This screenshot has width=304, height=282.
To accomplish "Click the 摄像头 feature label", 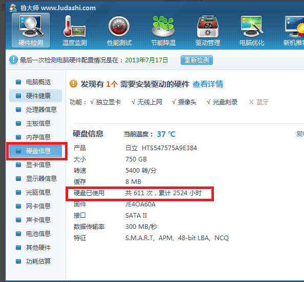I will click(x=187, y=102).
